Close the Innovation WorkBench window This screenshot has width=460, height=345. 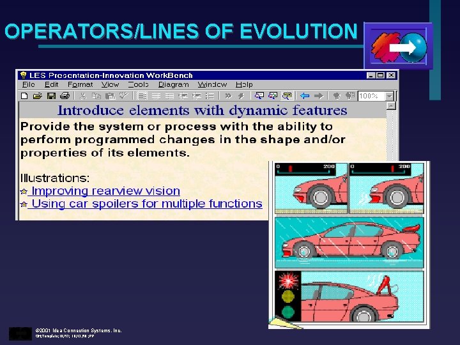coord(391,75)
